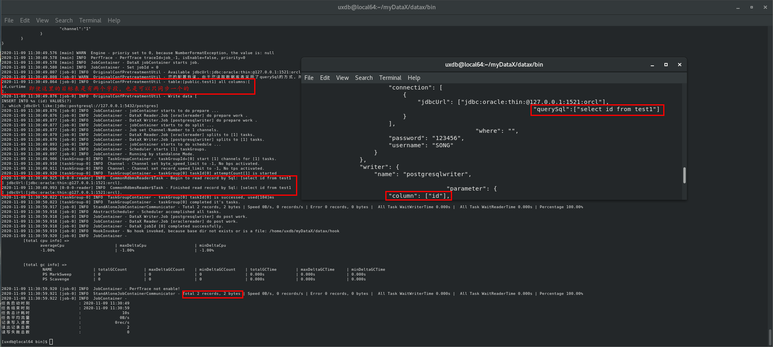Click the '[total cpu info] =>' line
Screen dimensions: 773x347
coord(46,241)
